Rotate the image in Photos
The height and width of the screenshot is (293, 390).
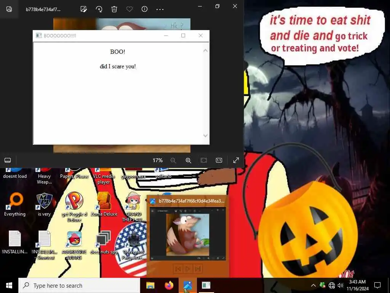(99, 10)
